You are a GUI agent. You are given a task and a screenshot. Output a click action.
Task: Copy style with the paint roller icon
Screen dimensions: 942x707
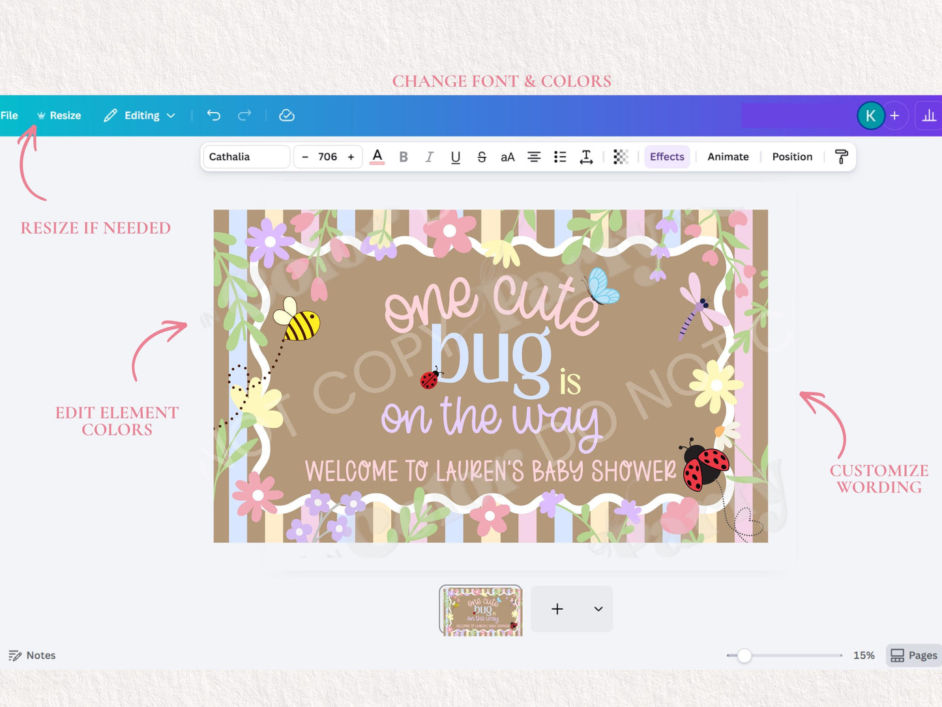click(841, 157)
